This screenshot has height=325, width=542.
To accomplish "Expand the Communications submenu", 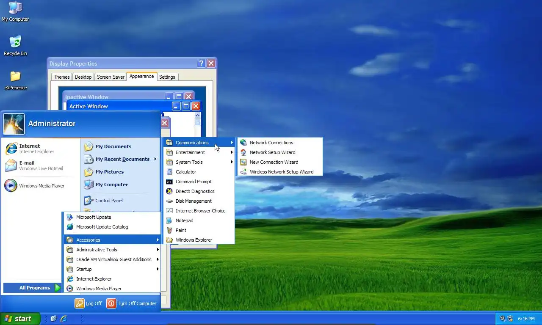I will [199, 143].
